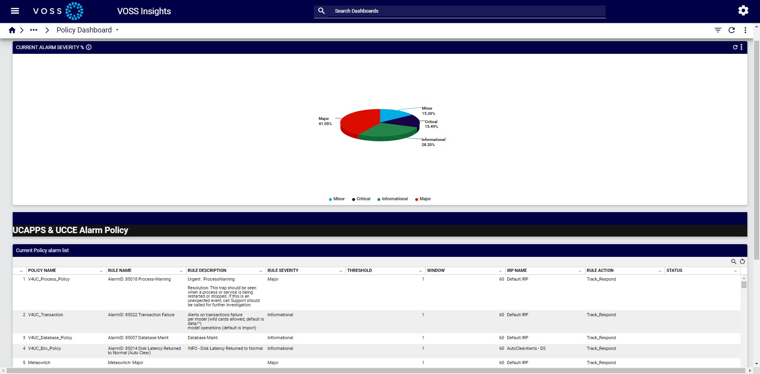Screen dimensions: 760x374
Task: Select the Metaswitch policy cell
Action: (39, 363)
